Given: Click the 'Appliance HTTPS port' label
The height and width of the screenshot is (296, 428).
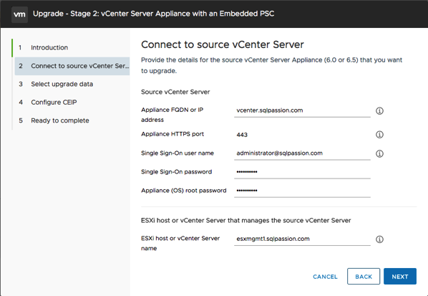Looking at the screenshot, I should point(172,134).
